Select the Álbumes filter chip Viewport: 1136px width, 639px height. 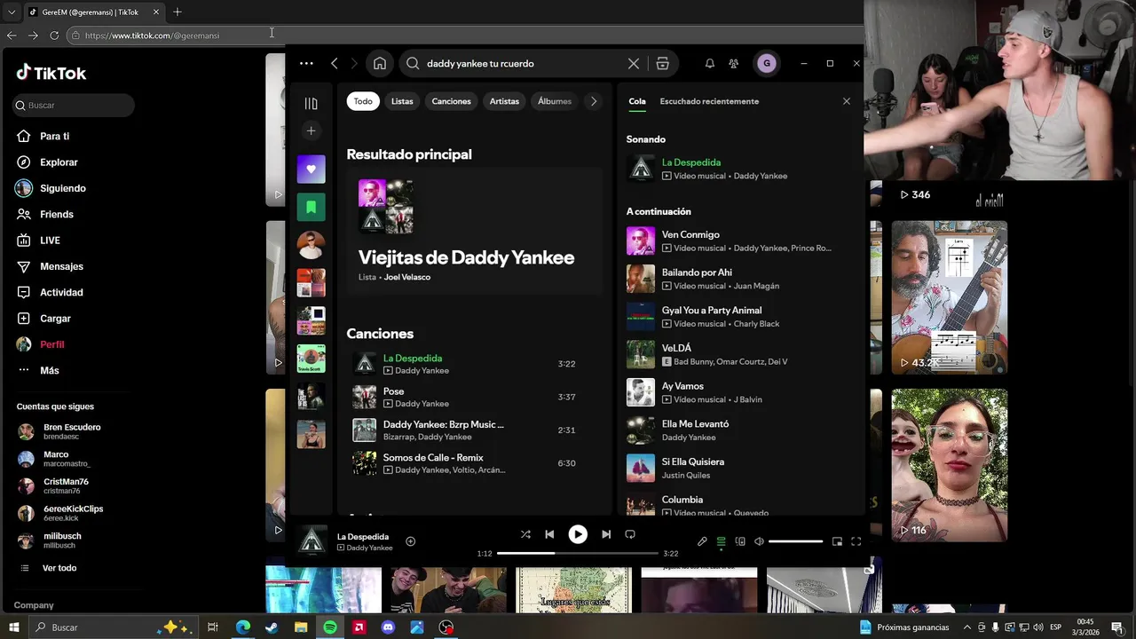pos(555,101)
